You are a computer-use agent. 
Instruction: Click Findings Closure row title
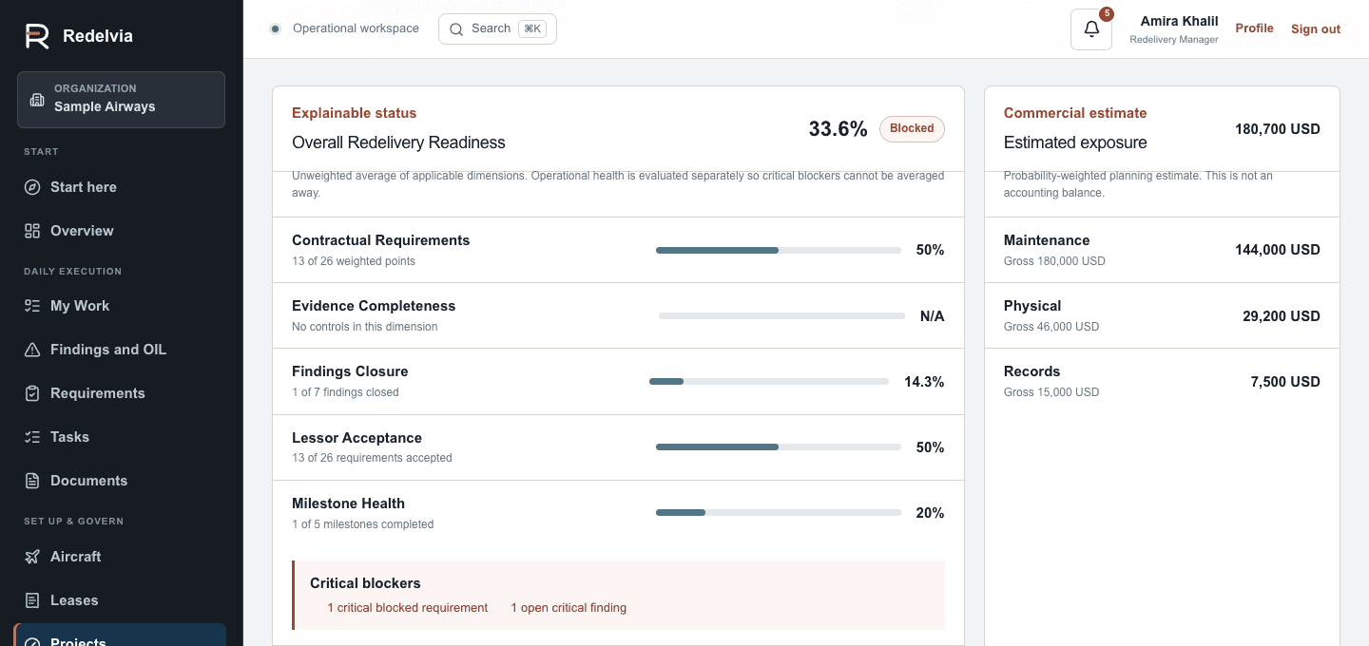[x=350, y=371]
